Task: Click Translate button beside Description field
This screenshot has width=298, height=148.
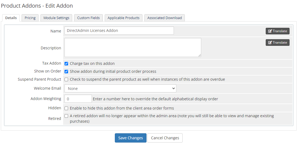Action: point(277,43)
